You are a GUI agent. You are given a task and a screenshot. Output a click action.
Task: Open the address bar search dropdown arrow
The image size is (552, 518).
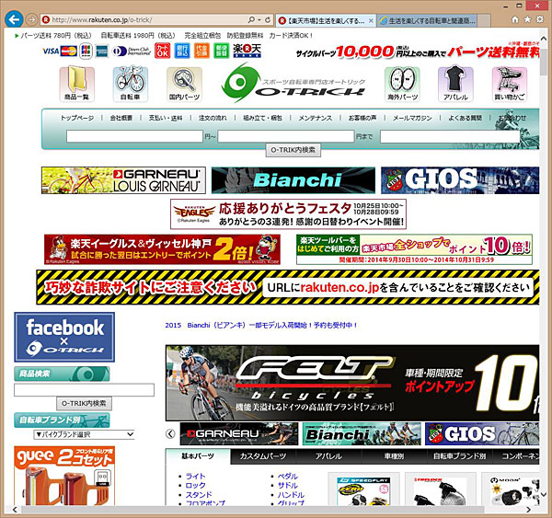click(259, 20)
